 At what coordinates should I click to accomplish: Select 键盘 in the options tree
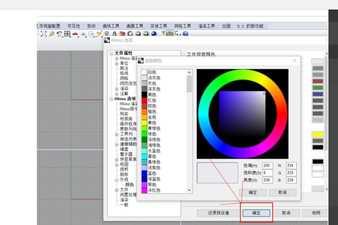[124, 148]
